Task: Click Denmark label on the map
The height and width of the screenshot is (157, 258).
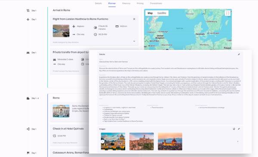Action: click(200, 34)
